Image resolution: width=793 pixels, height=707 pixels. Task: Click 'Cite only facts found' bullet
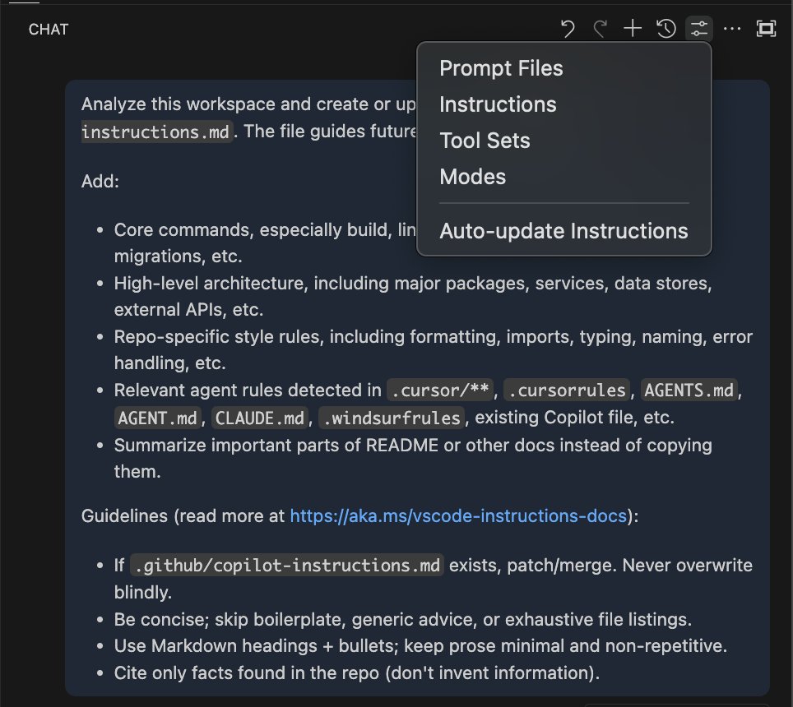click(x=356, y=673)
